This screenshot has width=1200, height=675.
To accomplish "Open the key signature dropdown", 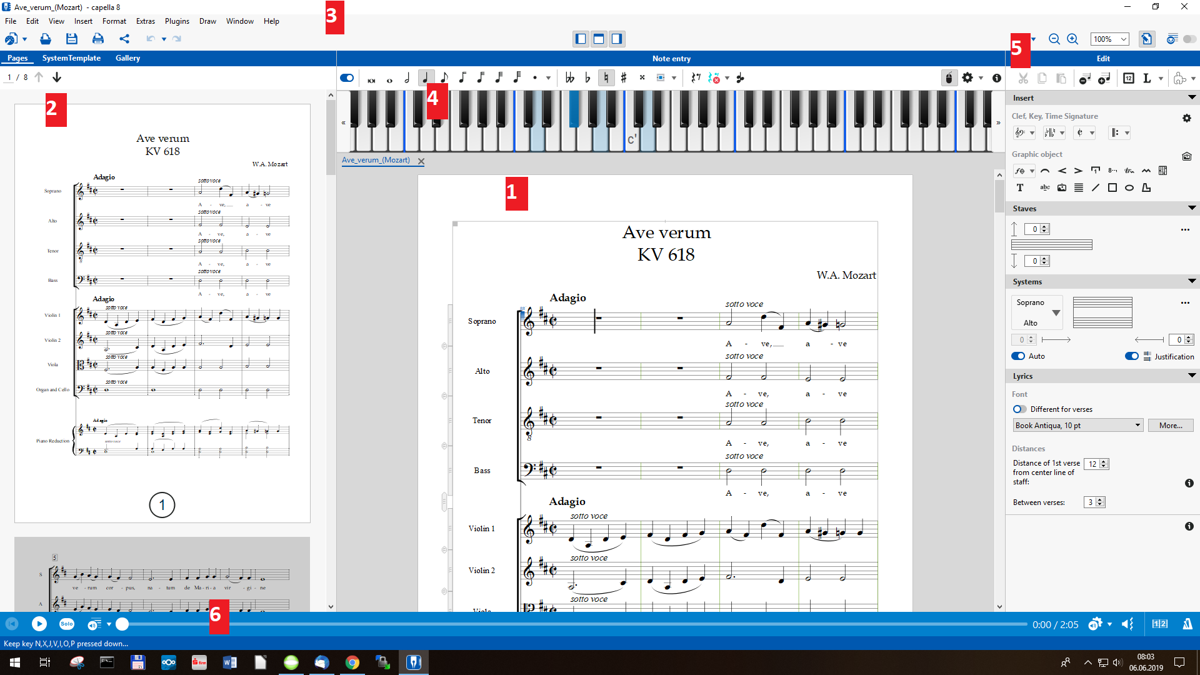I will coord(1054,132).
